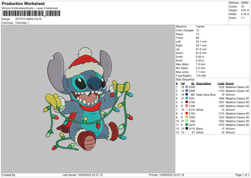The height and width of the screenshot is (178, 251).
Task: Click the Height value "4.81 in"
Action: pos(245,10)
